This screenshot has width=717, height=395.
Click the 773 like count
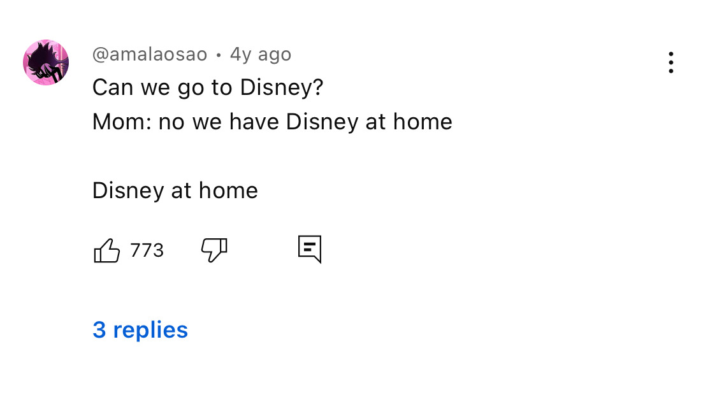click(x=147, y=250)
